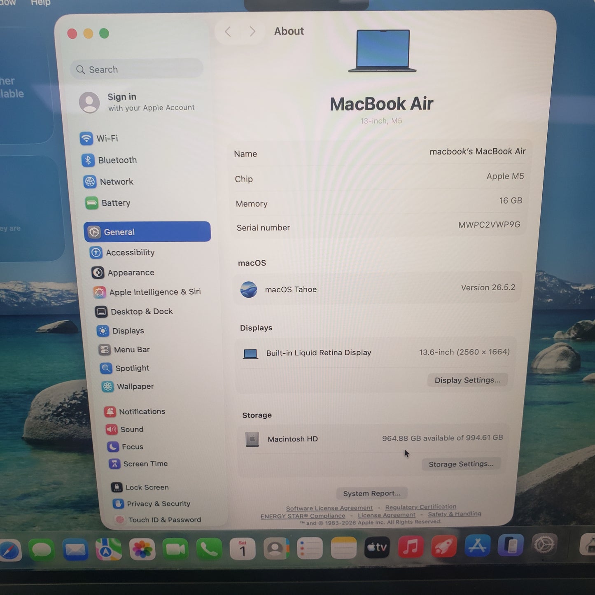Open Menu Bar settings
The image size is (595, 595).
[124, 350]
